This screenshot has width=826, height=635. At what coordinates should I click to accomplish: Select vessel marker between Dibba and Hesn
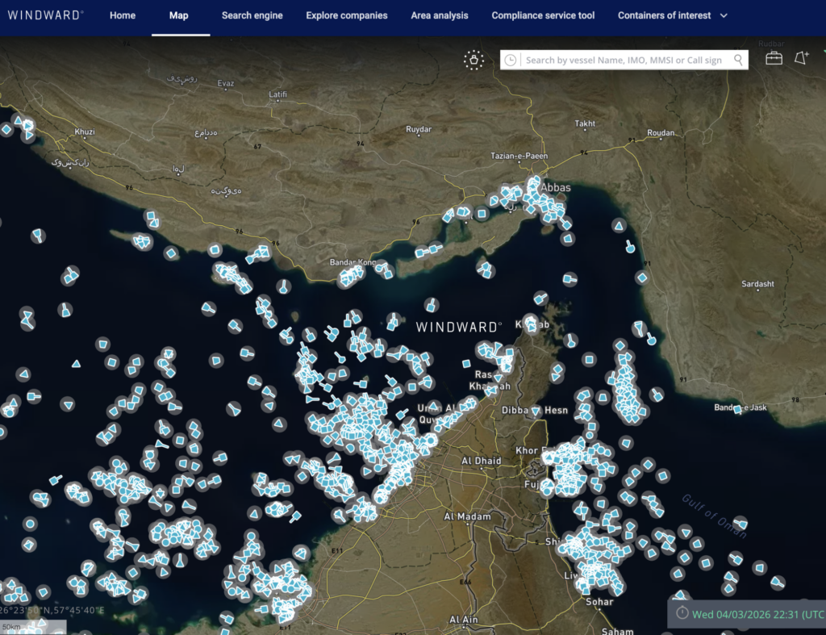click(x=536, y=411)
